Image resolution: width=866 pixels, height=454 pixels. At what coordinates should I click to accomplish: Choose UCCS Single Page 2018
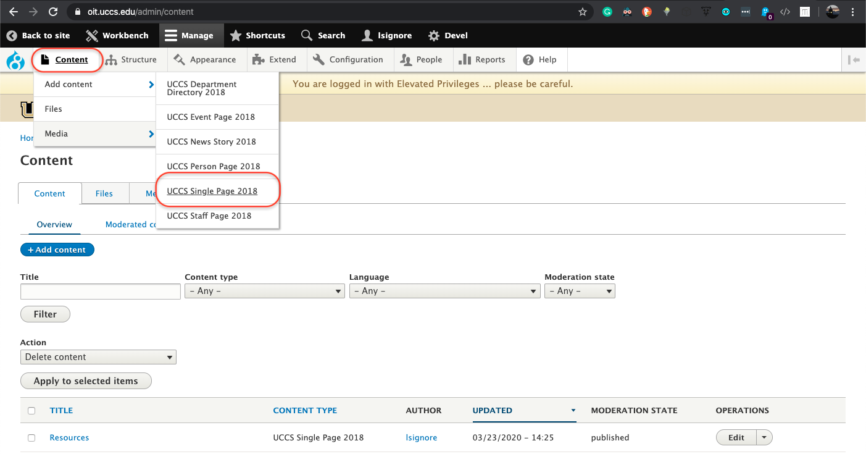(x=217, y=191)
